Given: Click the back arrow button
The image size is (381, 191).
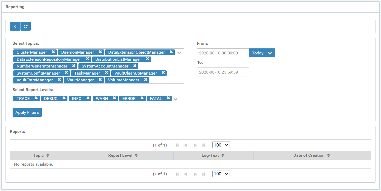Looking at the screenshot, I should [15, 26].
